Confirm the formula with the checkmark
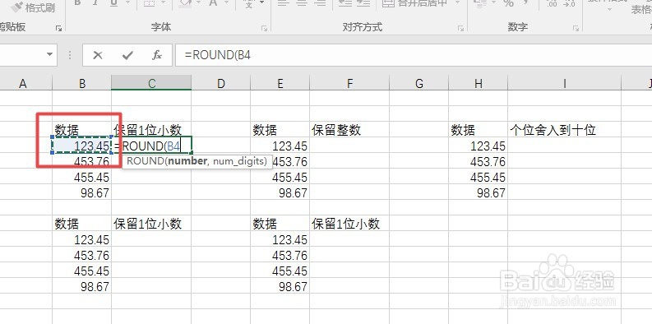Image resolution: width=652 pixels, height=324 pixels. click(127, 55)
